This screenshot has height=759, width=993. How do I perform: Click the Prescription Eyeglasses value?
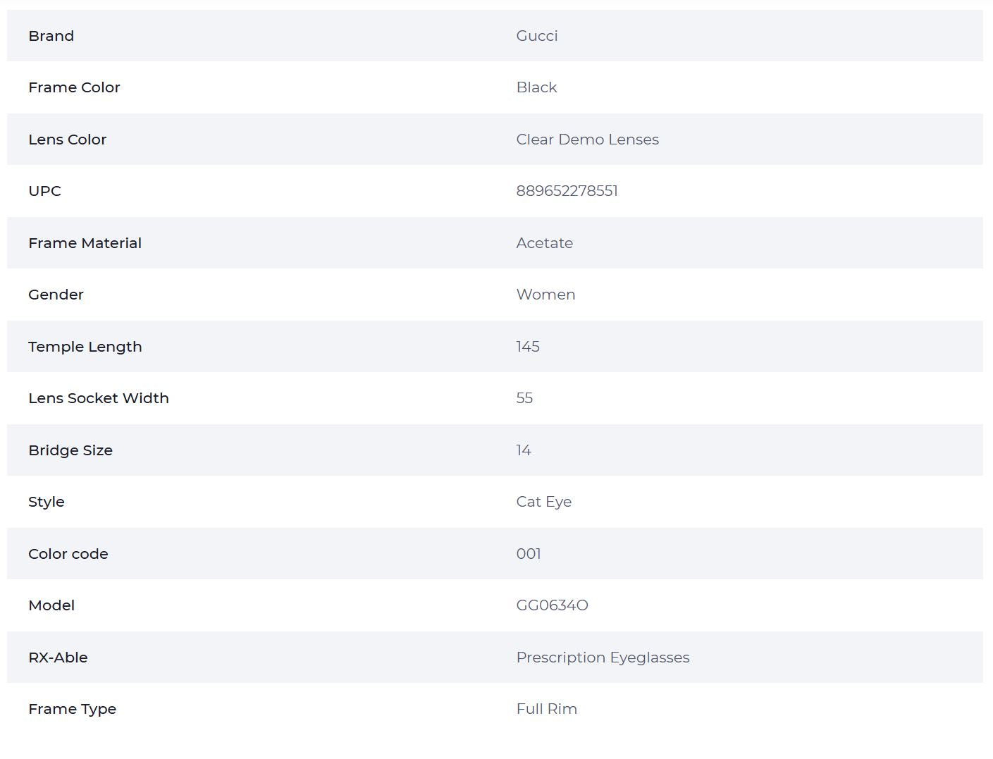point(603,658)
